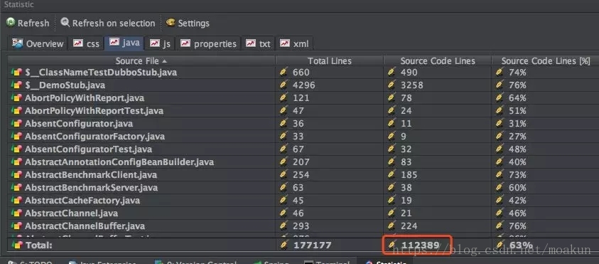The height and width of the screenshot is (264, 599).
Task: Select AbortPolicyWithReportTest.java row
Action: tap(303, 111)
